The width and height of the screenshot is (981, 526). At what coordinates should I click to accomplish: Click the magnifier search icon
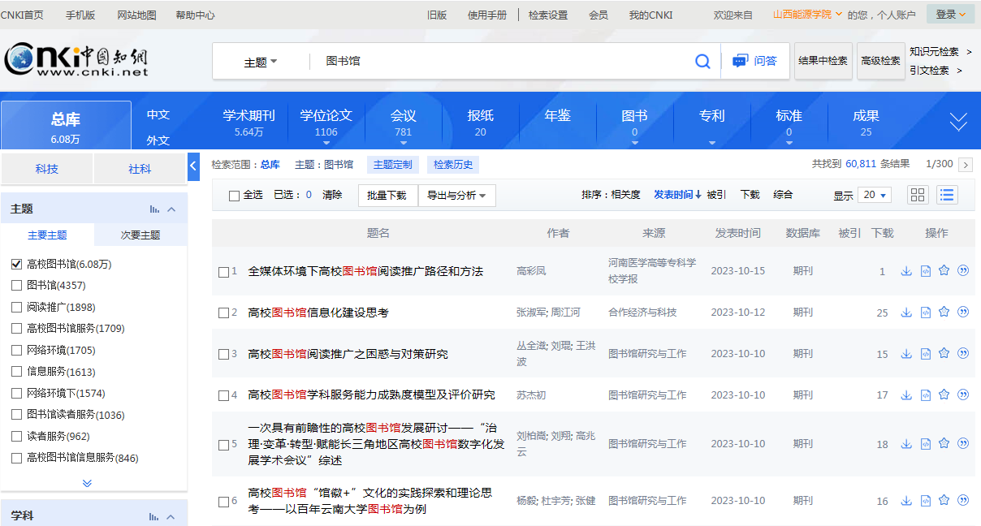[x=702, y=62]
